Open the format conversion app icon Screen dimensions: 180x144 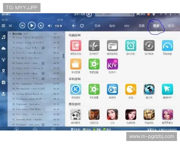(149, 46)
